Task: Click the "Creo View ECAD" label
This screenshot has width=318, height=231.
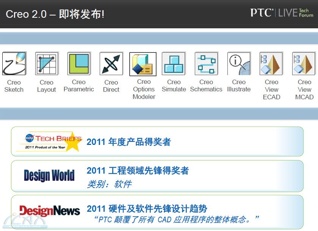Action: coord(271,89)
